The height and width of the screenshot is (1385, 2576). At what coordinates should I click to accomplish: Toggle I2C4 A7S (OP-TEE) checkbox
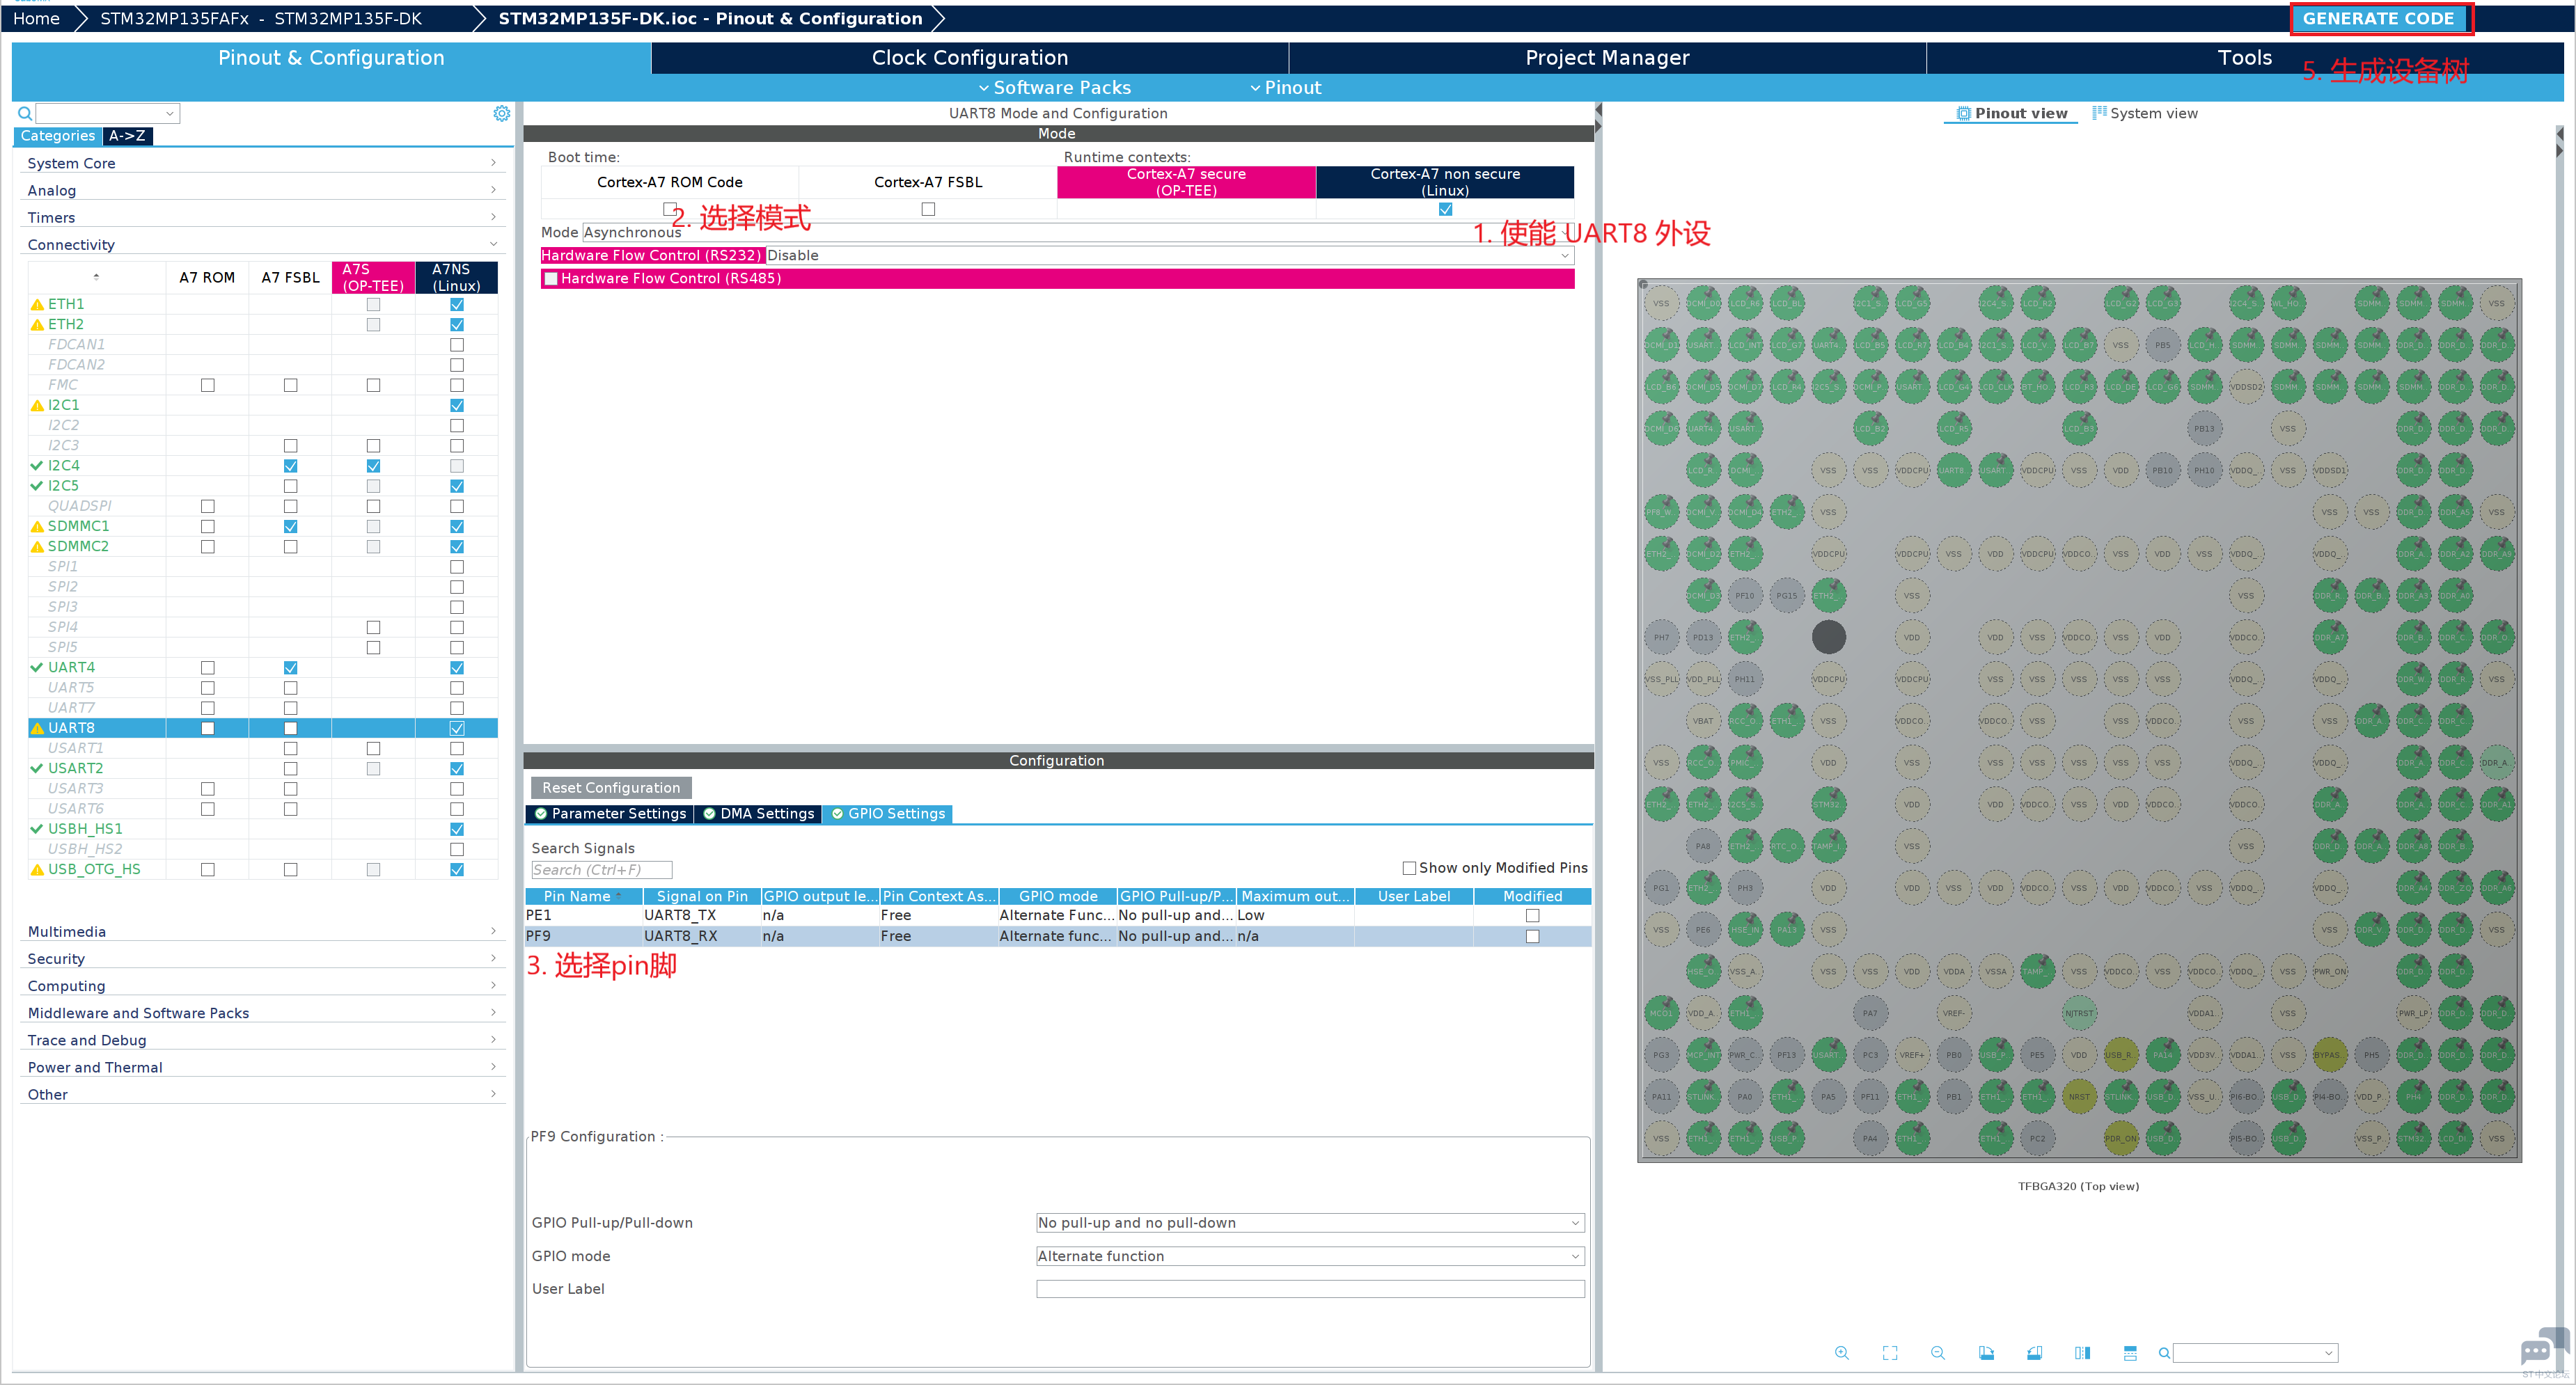[373, 465]
